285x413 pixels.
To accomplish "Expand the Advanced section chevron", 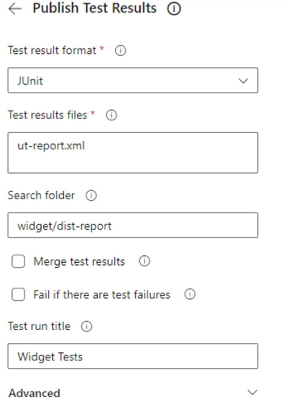I will click(x=253, y=393).
